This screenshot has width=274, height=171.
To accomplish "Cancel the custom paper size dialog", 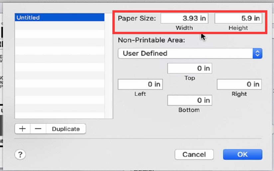I will point(194,154).
